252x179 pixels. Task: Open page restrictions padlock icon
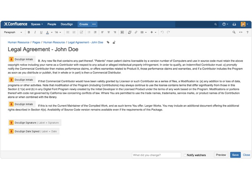click(x=114, y=42)
